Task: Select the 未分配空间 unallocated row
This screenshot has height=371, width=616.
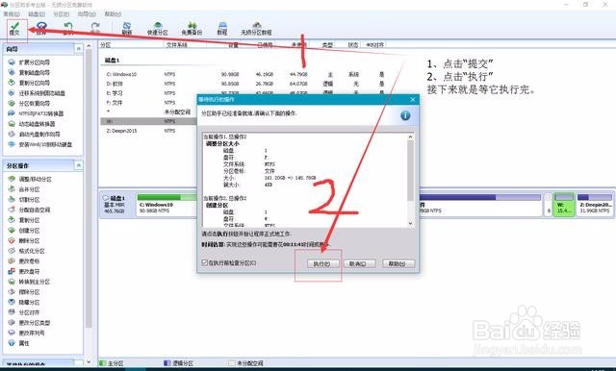Action: point(148,111)
